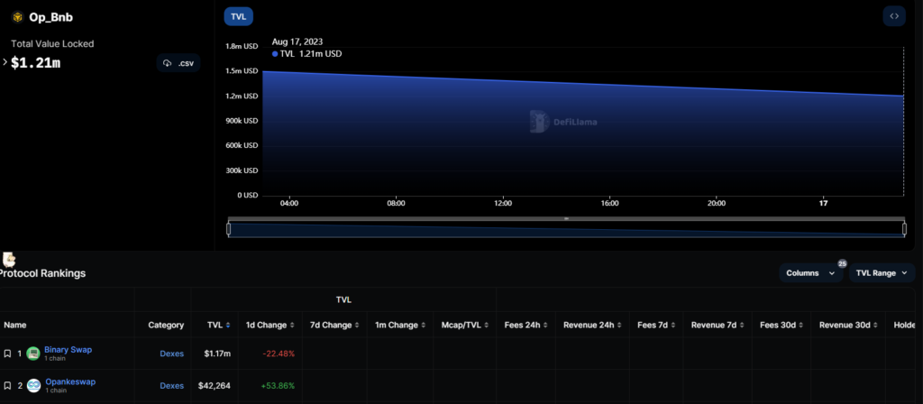Click the llama icon above Protocol Rankings
This screenshot has height=404, width=923.
click(x=10, y=260)
